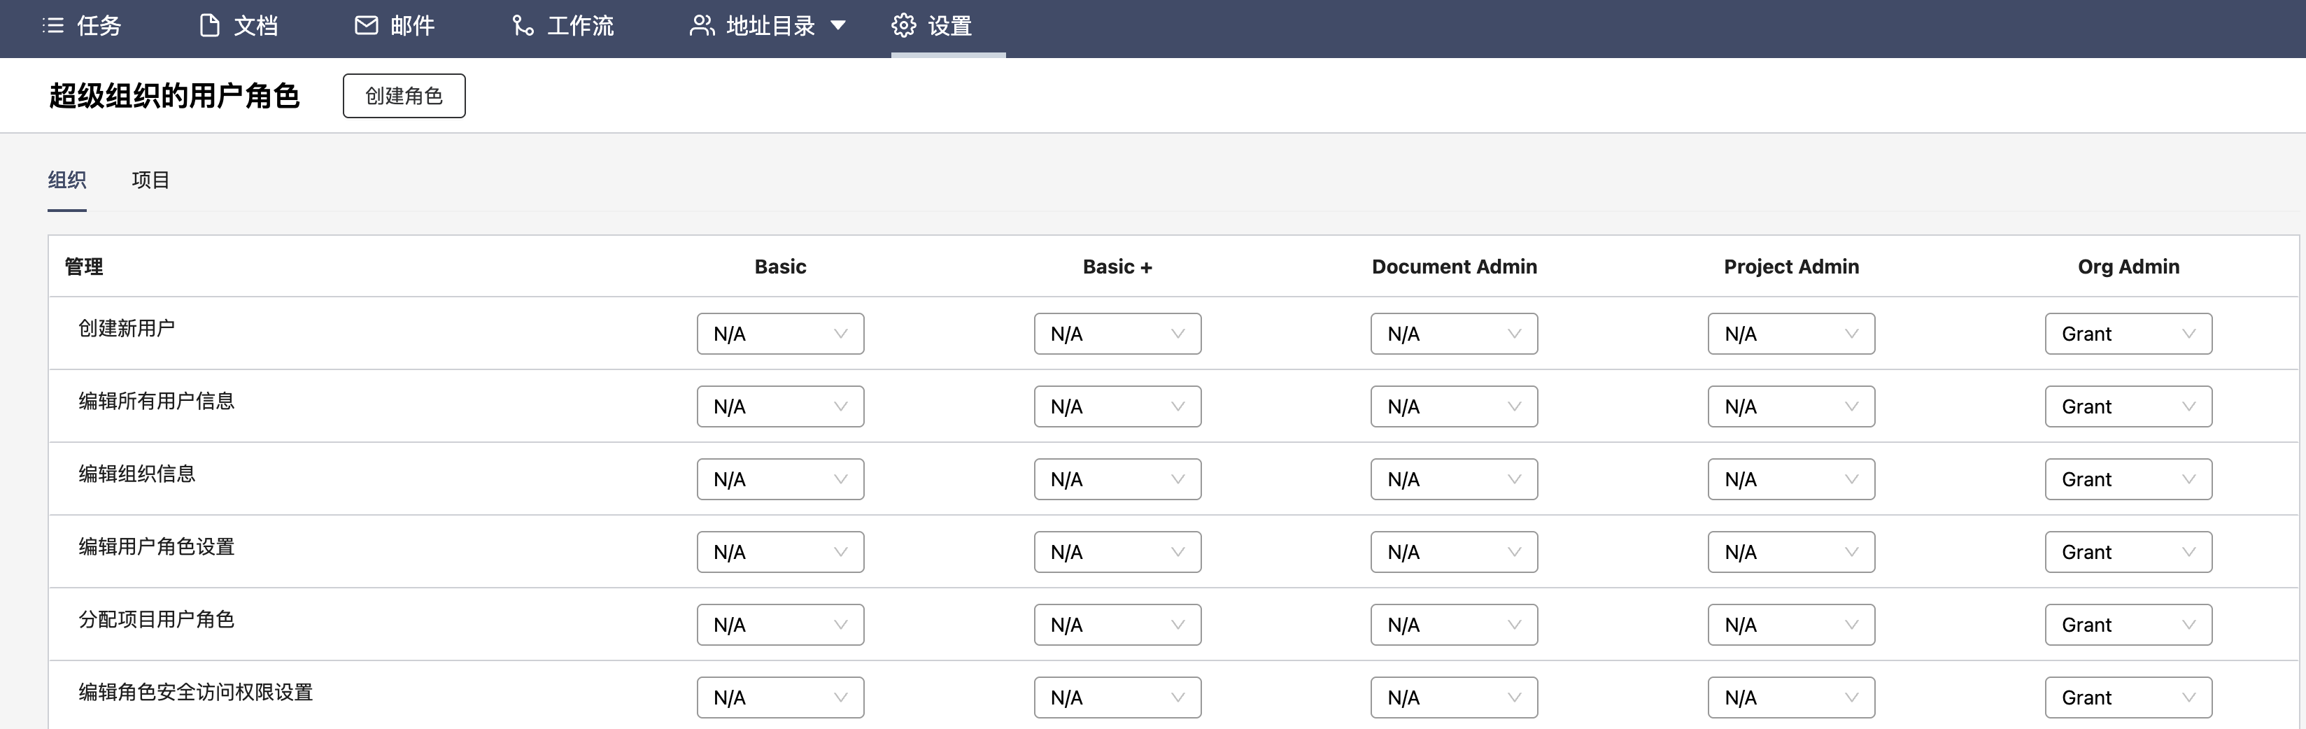
Task: Open Basic + dropdown for 分配项目用户角色
Action: (1117, 625)
